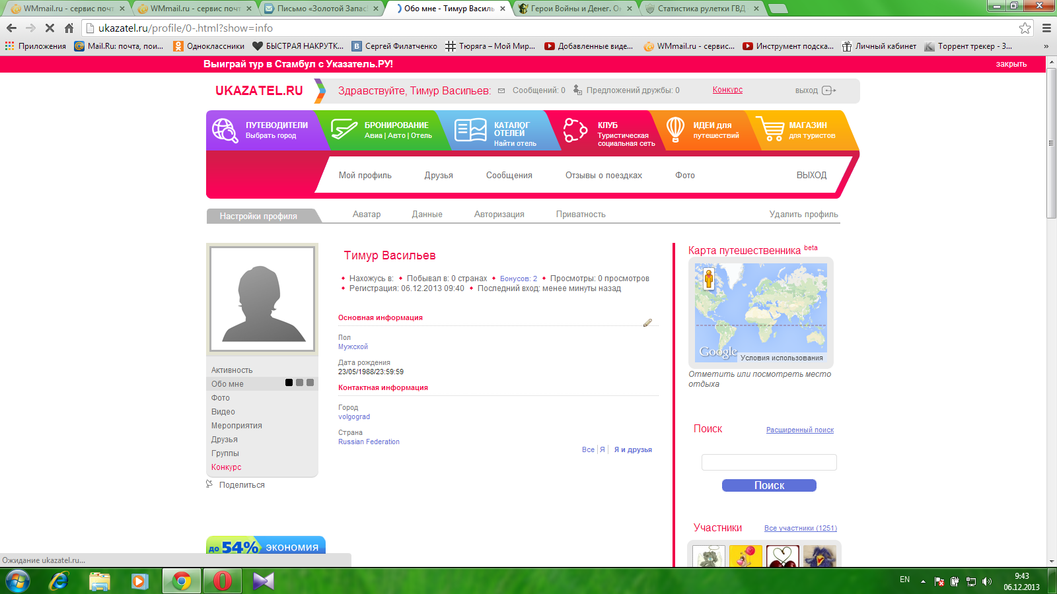Click the friend requests icon

point(577,90)
